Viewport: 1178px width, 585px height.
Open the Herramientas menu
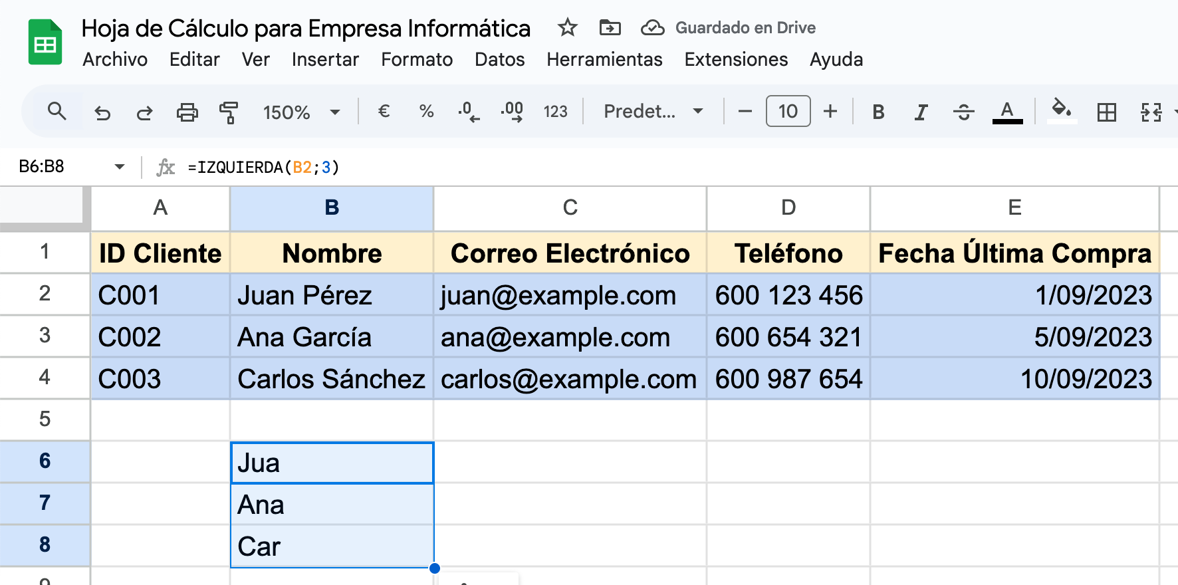[604, 60]
